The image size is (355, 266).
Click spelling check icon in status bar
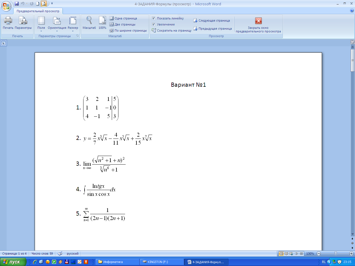(60, 254)
